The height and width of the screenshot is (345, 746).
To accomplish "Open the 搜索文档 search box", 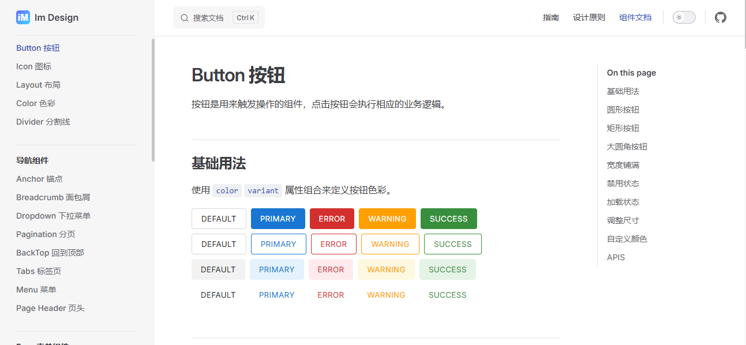I will [x=219, y=17].
